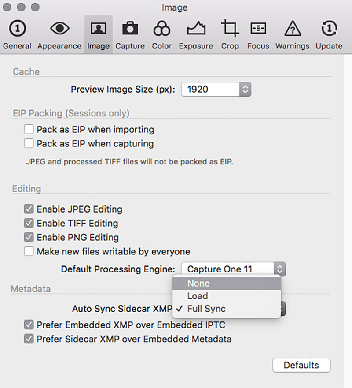Open Update preferences icon
352x388 pixels.
(x=329, y=28)
